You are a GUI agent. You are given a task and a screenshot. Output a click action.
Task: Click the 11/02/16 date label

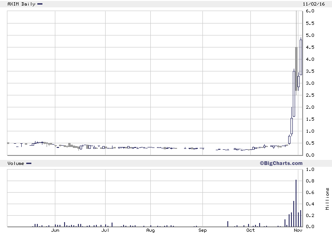click(314, 4)
